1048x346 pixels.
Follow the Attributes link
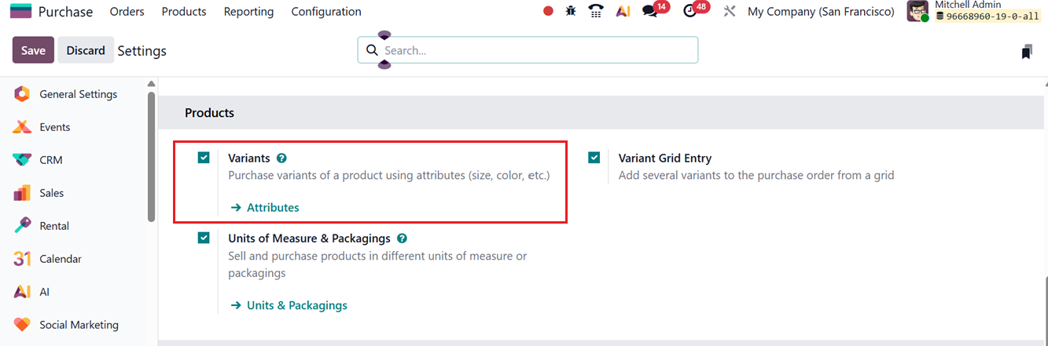(x=272, y=208)
